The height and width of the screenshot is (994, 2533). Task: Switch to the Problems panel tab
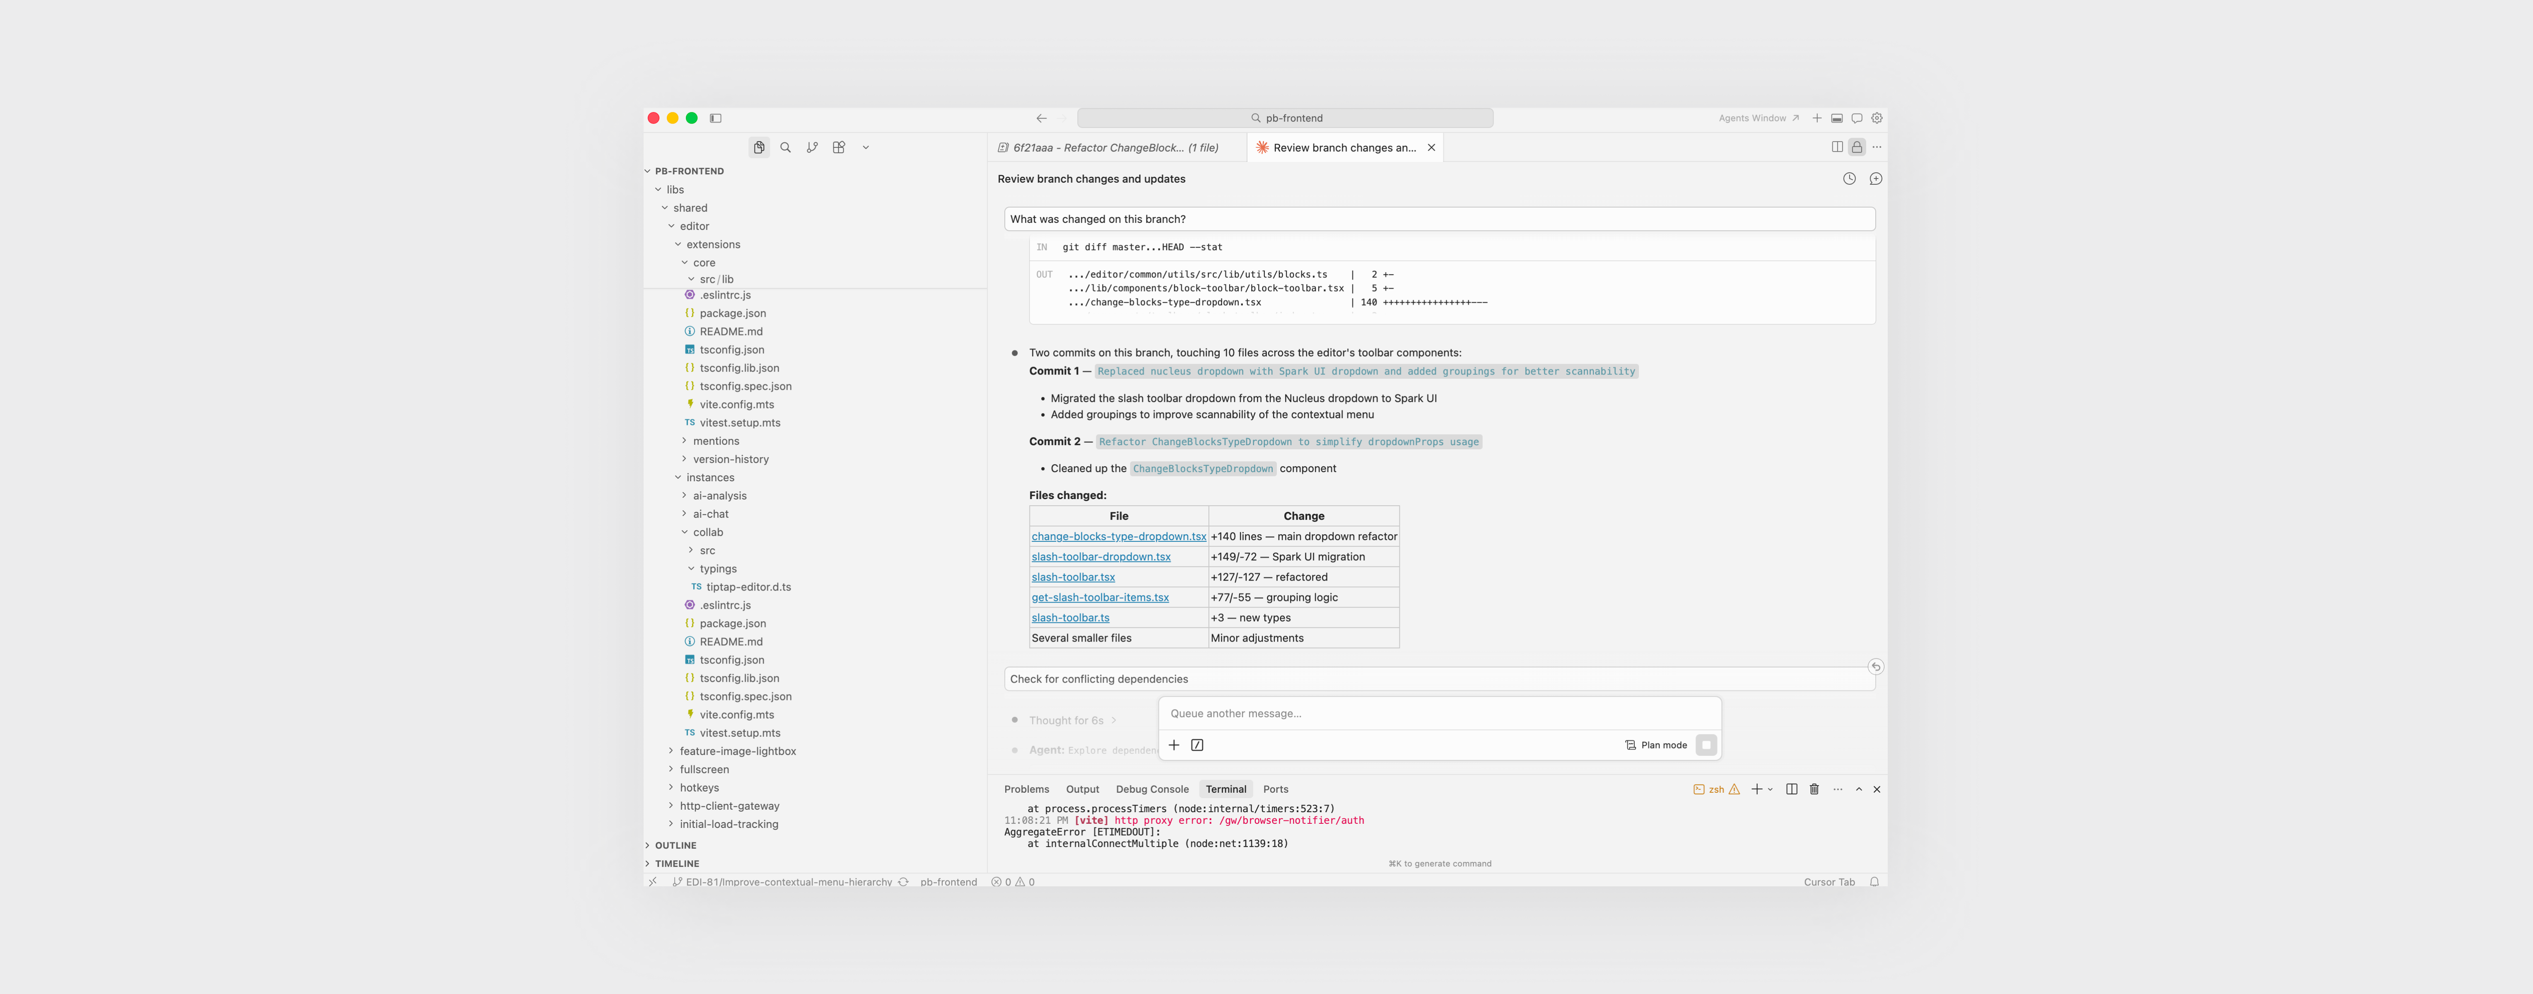coord(1027,789)
